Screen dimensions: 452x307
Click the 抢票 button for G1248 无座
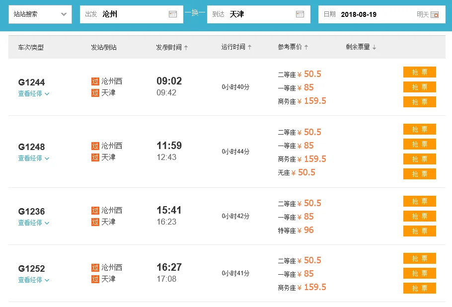click(x=419, y=174)
